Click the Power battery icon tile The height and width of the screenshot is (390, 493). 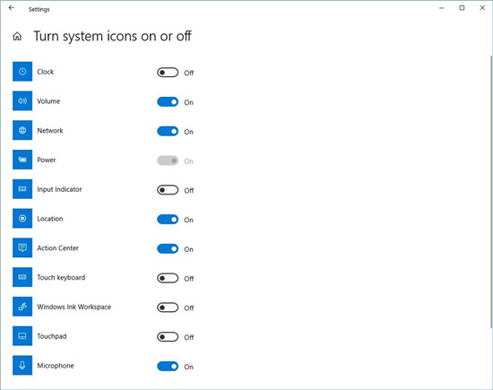(x=22, y=160)
